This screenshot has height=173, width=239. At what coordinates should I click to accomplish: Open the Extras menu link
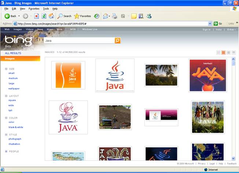[231, 30]
